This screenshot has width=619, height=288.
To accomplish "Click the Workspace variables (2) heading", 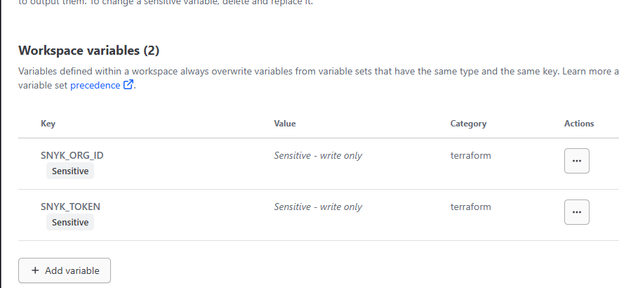I will click(89, 51).
